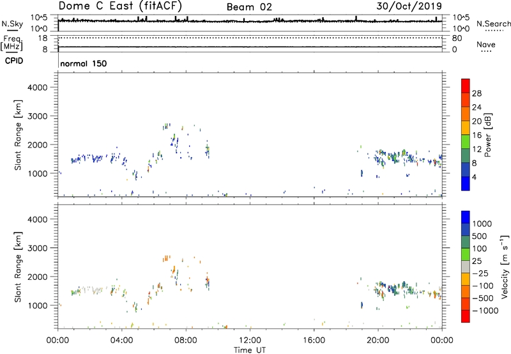Click the '04:00' time axis label
The height and width of the screenshot is (354, 511).
coord(121,340)
